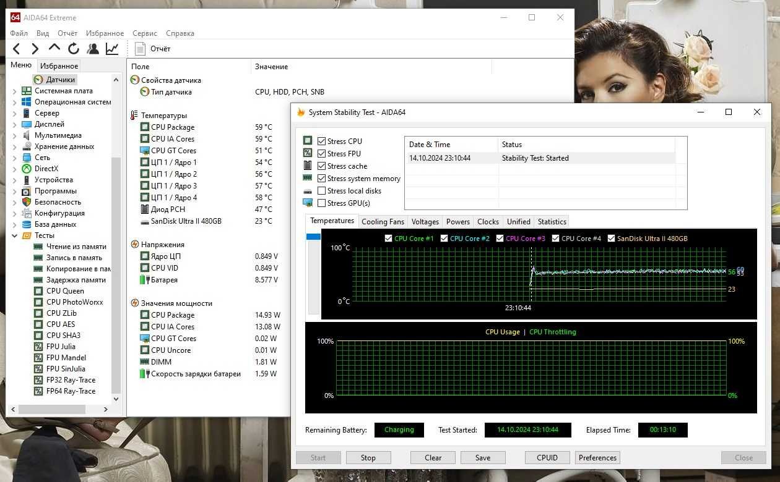Click the vertical scrollbar of the menu tree
This screenshot has width=780, height=482.
(116, 274)
